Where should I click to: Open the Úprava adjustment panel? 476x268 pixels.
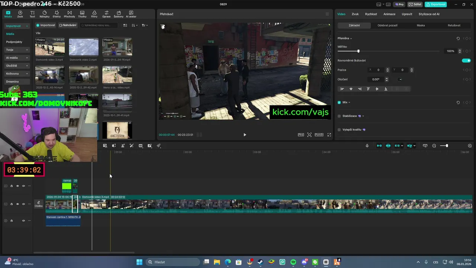coord(106,14)
